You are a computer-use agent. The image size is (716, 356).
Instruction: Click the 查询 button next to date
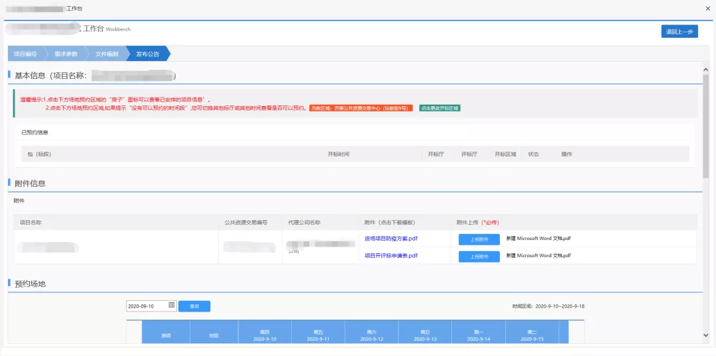(194, 306)
